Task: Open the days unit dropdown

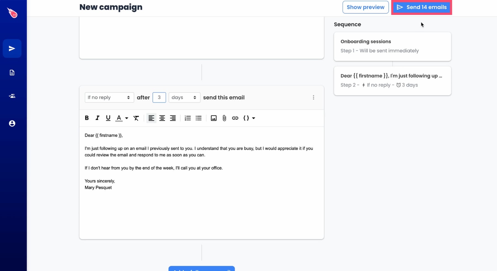Action: tap(184, 97)
